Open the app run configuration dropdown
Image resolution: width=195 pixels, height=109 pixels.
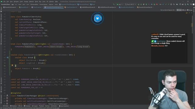(x=119, y=4)
